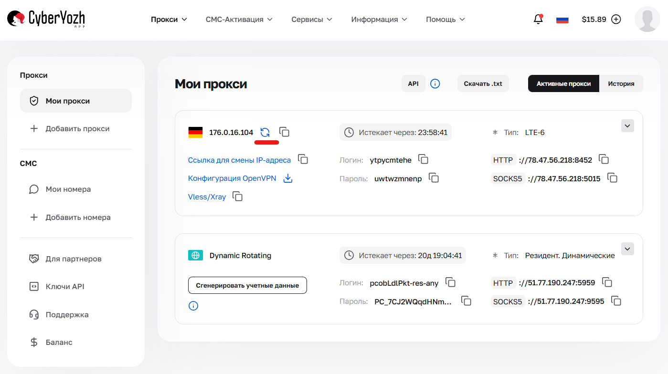The image size is (668, 374).
Task: Click the Russian flag language selector
Action: click(x=562, y=19)
